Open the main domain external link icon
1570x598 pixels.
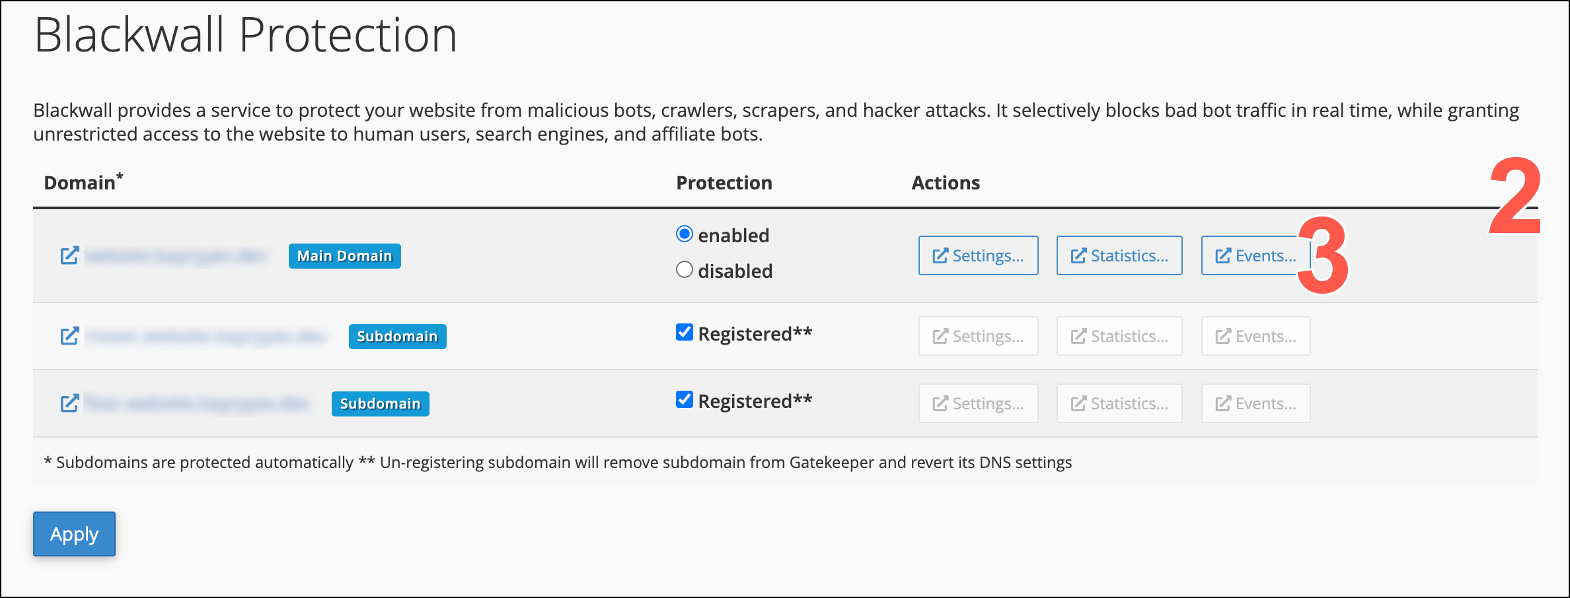pyautogui.click(x=69, y=255)
